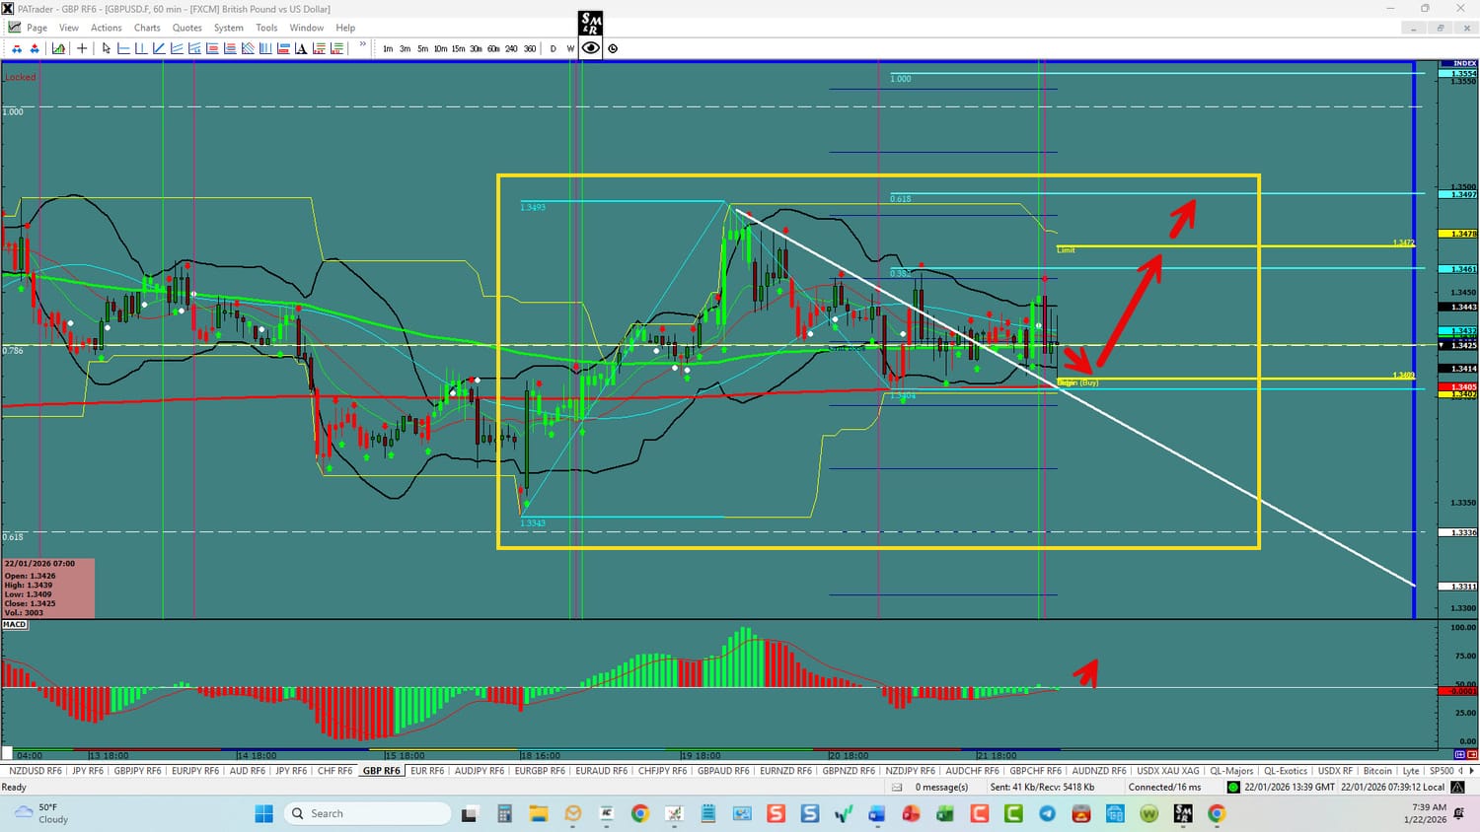Click the green connection status indicator

pos(1232,788)
